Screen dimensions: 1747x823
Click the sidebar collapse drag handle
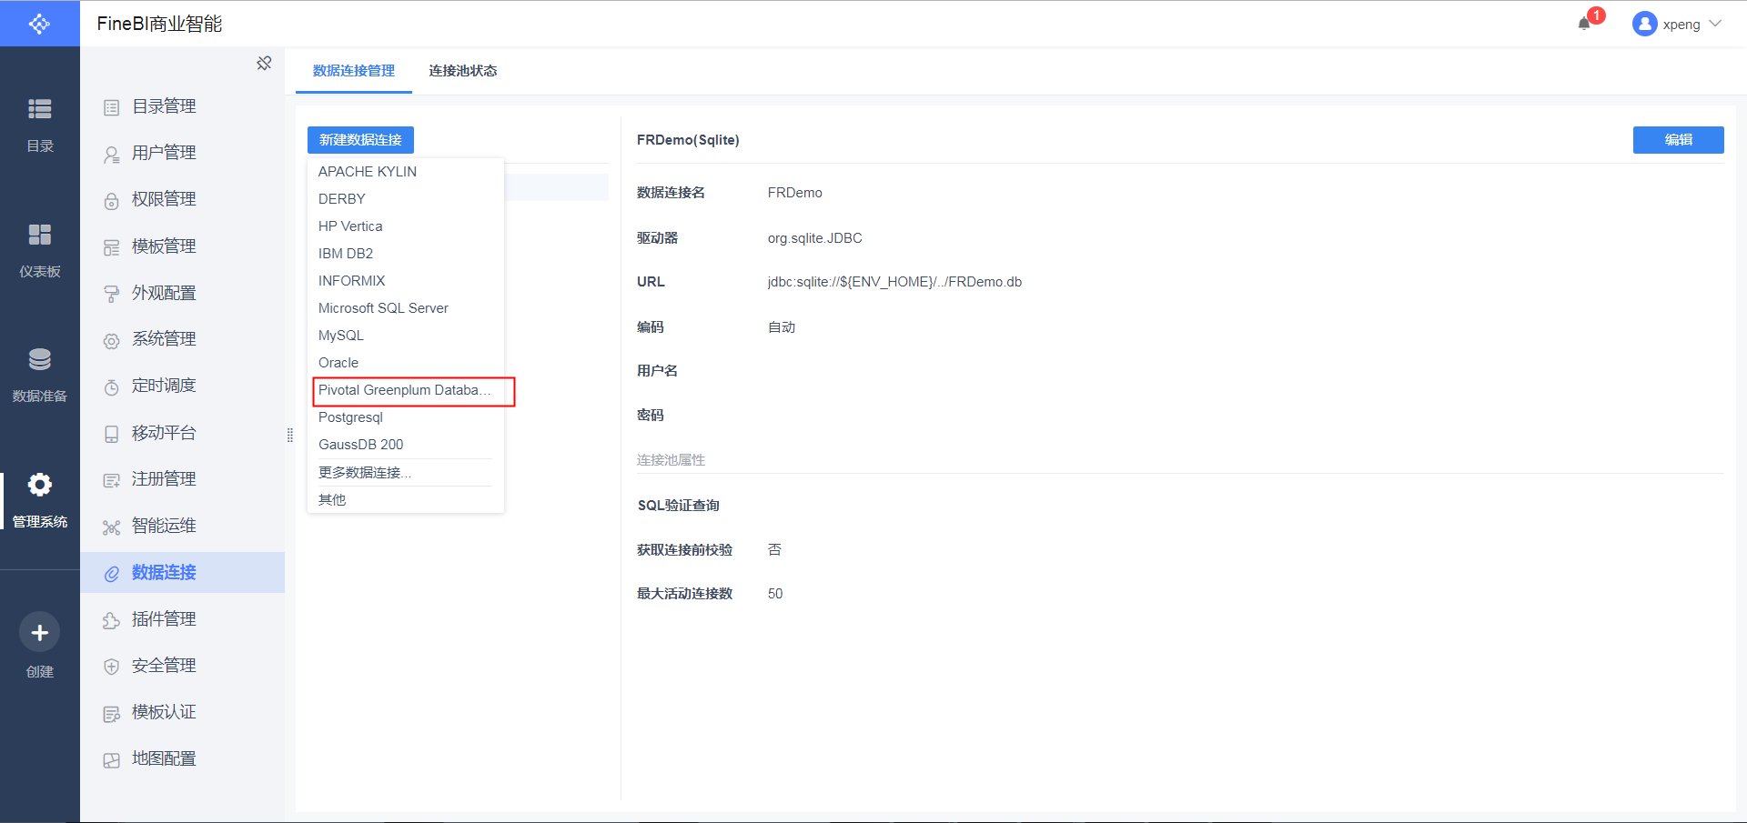pyautogui.click(x=290, y=436)
